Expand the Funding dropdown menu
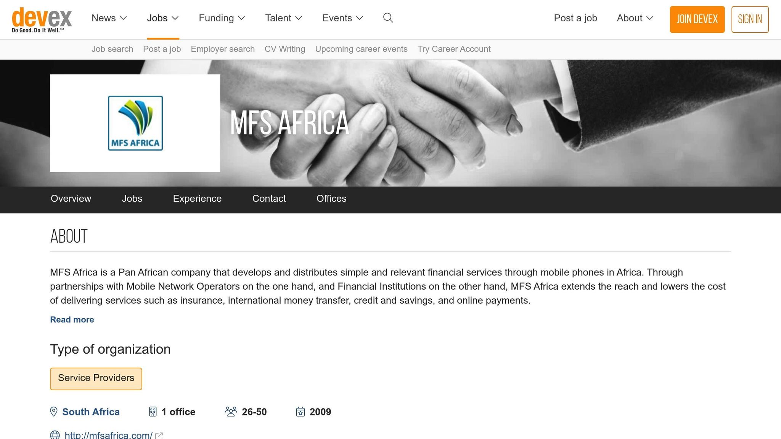 coord(222,18)
